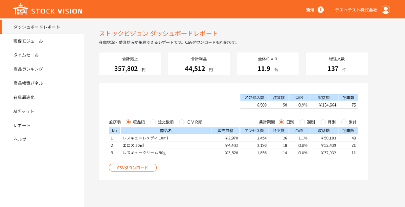Click the notification count badge

(320, 10)
